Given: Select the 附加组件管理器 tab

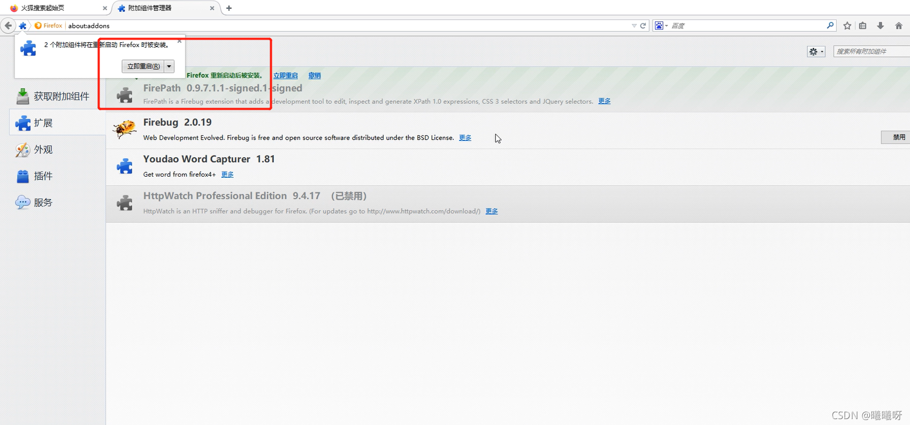Looking at the screenshot, I should [x=165, y=8].
